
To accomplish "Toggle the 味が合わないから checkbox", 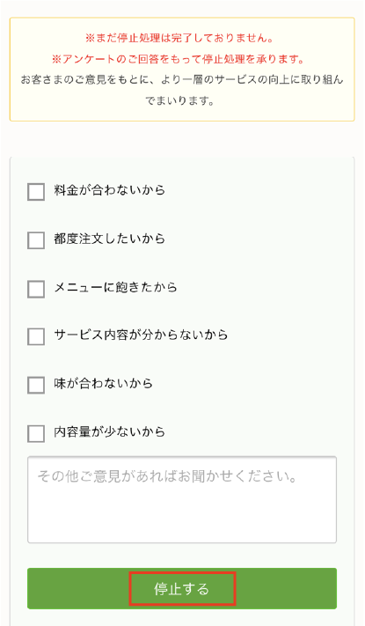I will [x=36, y=385].
